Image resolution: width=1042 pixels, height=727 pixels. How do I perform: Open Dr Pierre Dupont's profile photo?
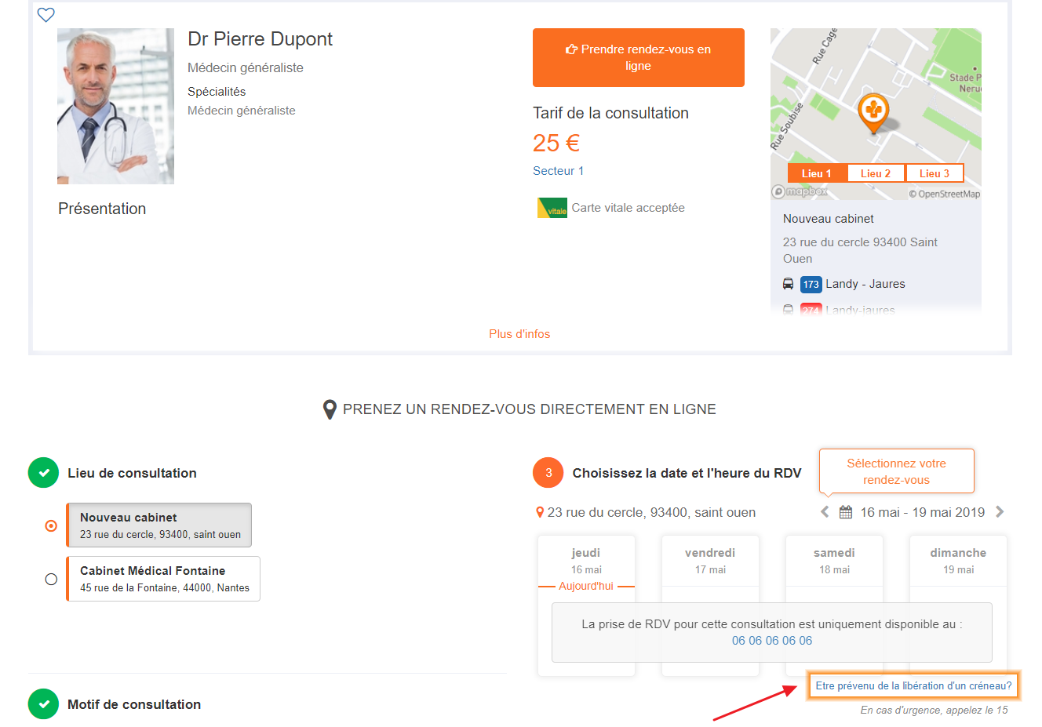pos(115,106)
